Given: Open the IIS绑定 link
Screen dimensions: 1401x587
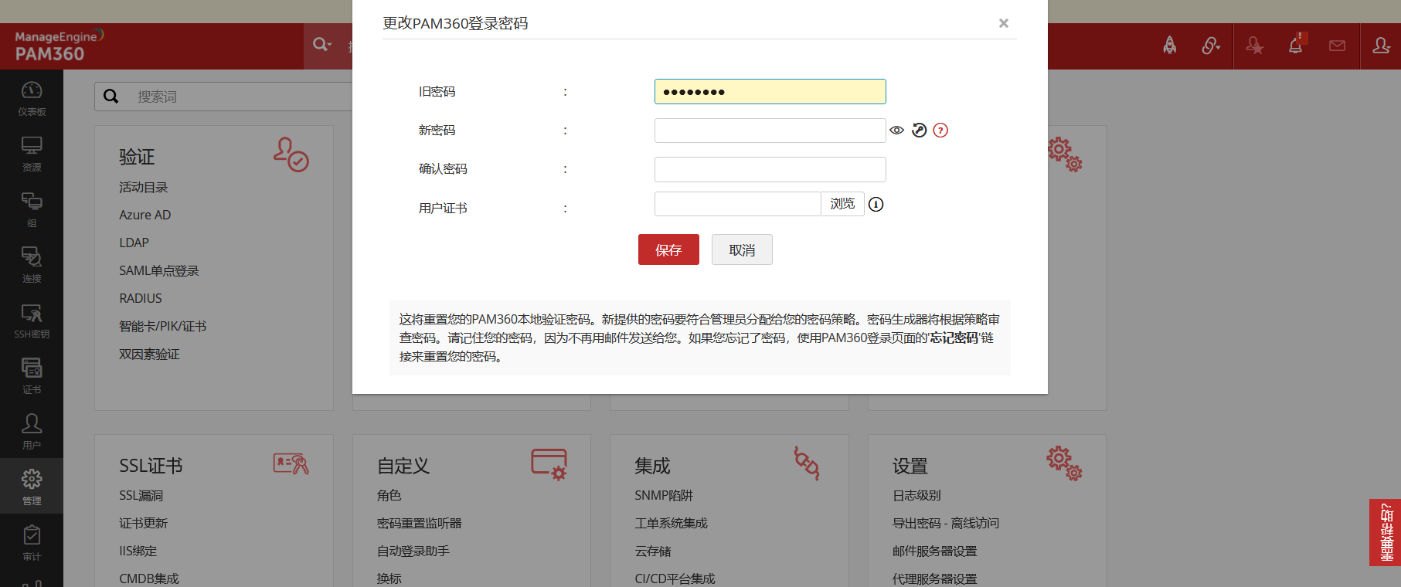Looking at the screenshot, I should pos(138,551).
